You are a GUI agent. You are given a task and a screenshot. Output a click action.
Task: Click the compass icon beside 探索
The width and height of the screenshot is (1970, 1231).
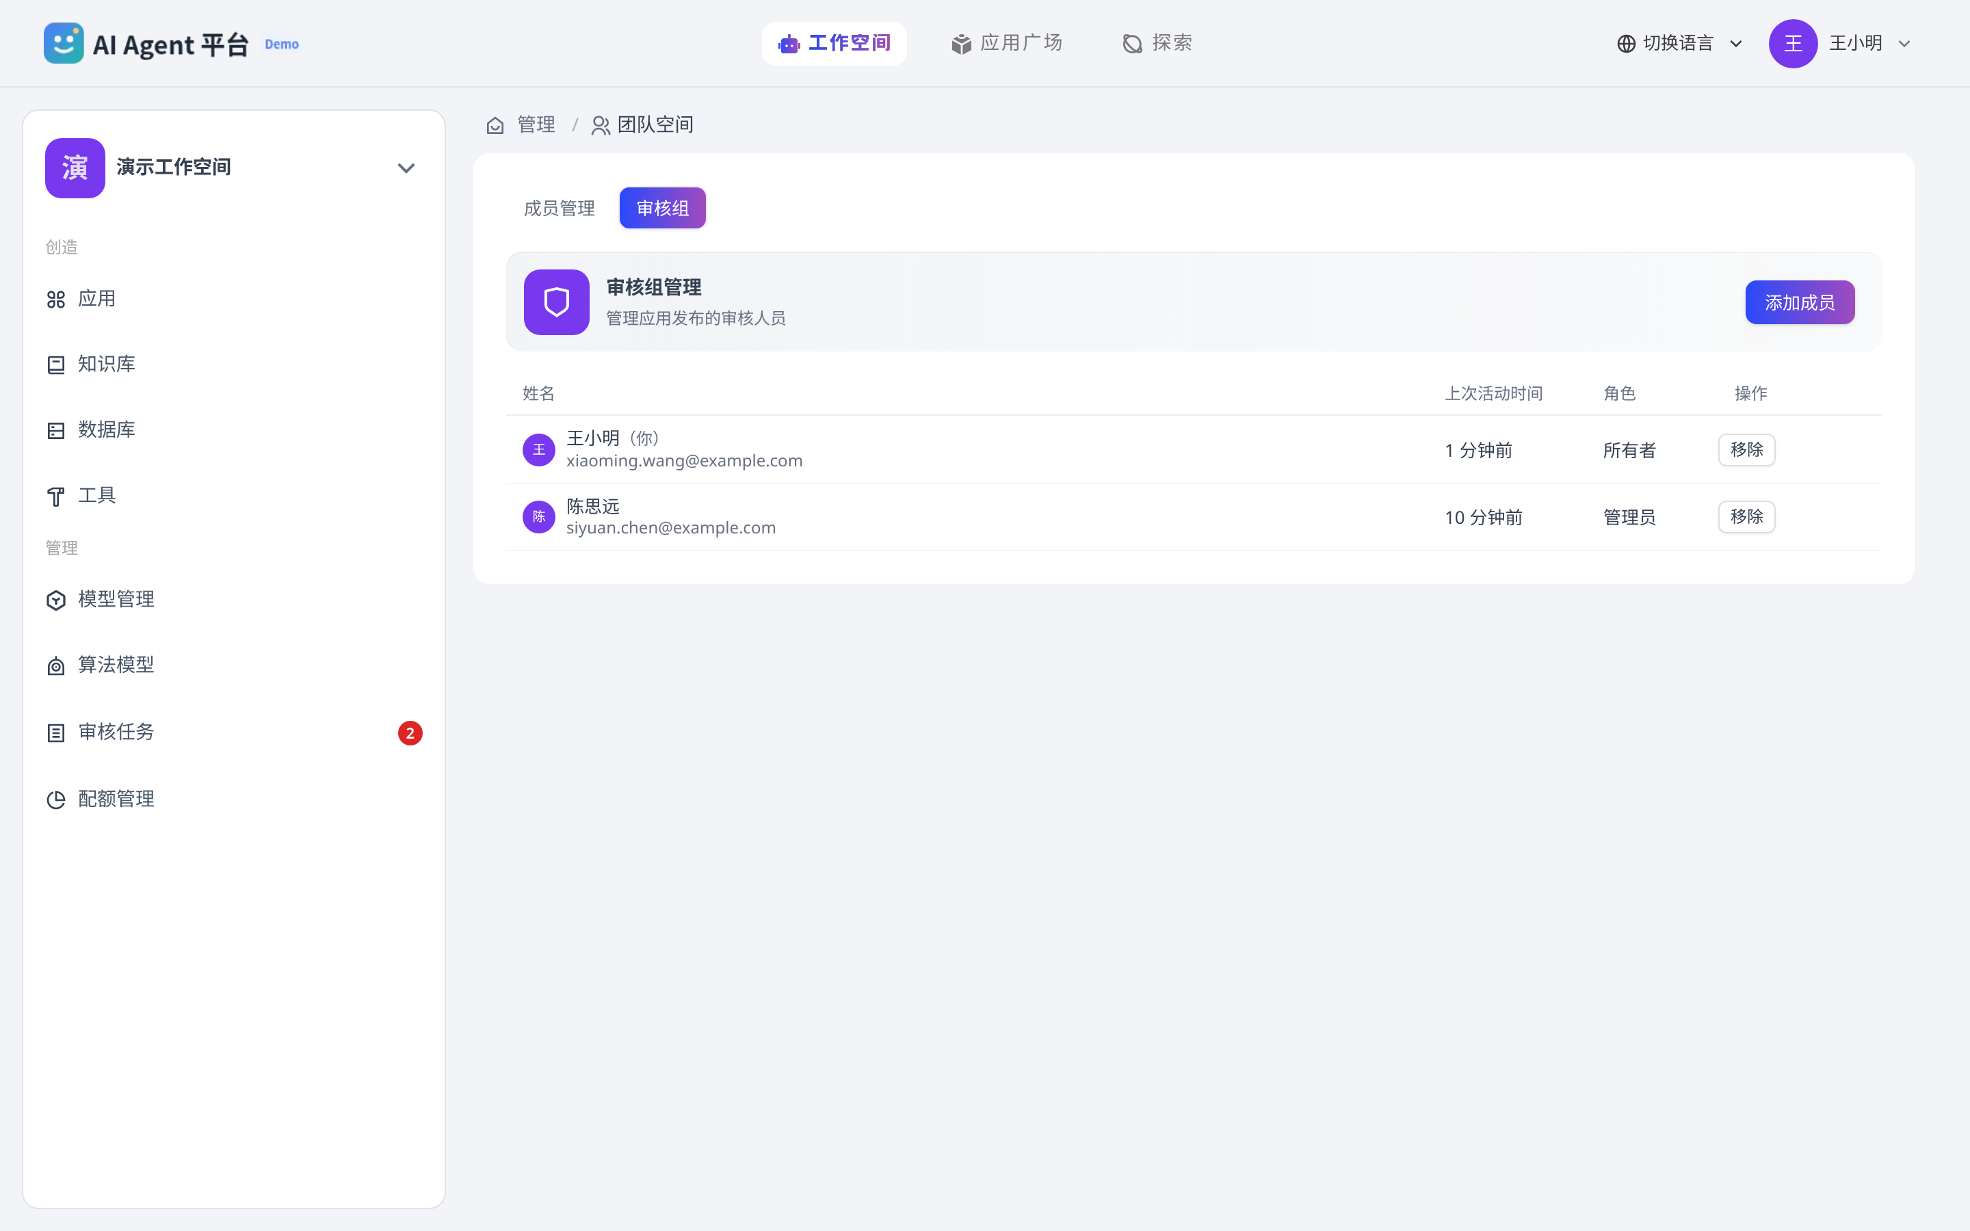pos(1132,44)
